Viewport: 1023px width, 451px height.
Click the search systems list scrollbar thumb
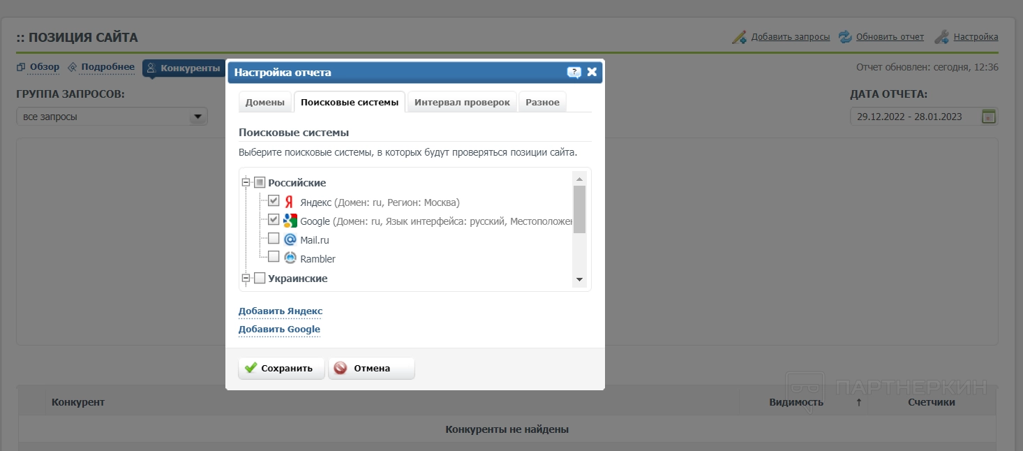(579, 209)
